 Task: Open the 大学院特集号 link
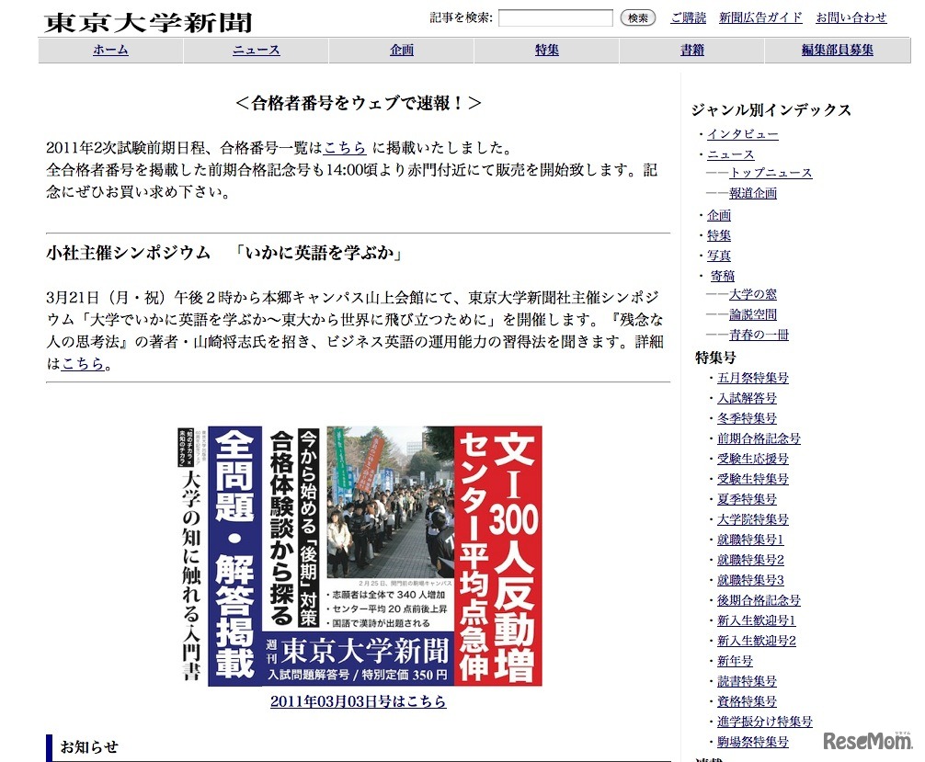point(753,519)
